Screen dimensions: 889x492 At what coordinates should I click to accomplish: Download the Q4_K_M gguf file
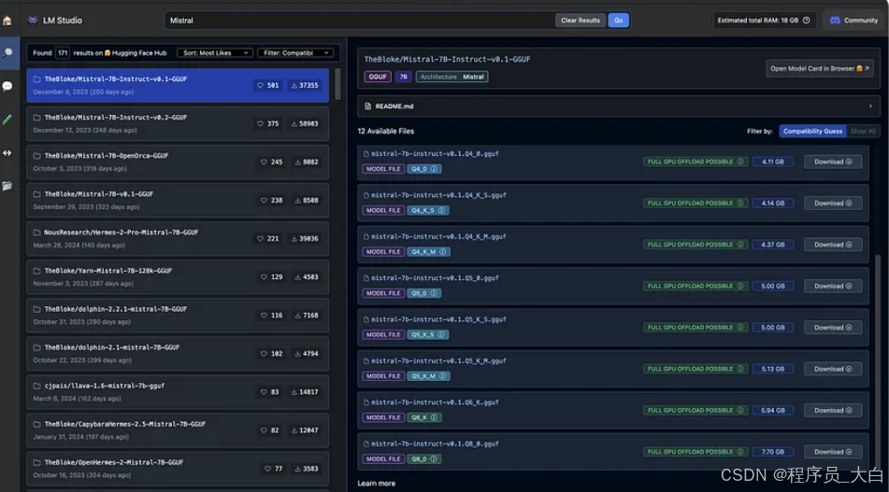point(833,245)
